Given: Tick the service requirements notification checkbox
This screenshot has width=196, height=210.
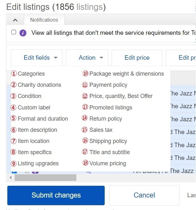Looking at the screenshot, I should [x=13, y=32].
